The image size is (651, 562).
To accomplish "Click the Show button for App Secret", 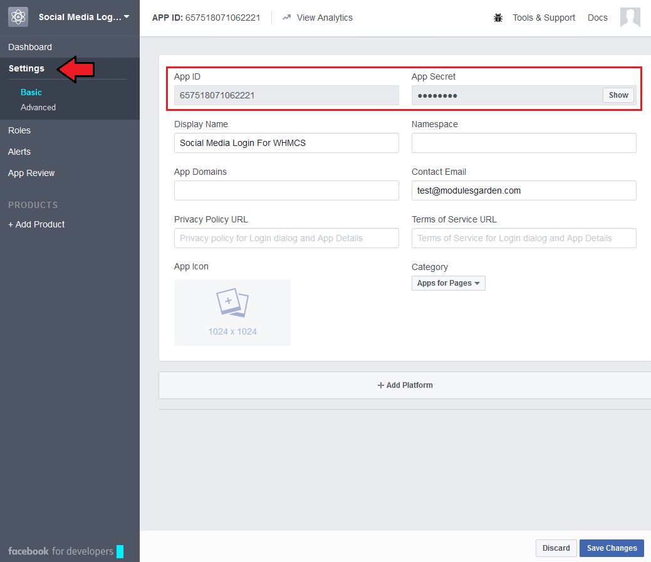I will click(618, 95).
